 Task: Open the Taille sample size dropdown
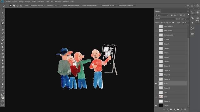pos(37,6)
